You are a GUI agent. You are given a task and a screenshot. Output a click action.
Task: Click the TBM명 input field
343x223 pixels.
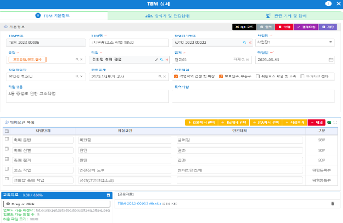[129, 43]
